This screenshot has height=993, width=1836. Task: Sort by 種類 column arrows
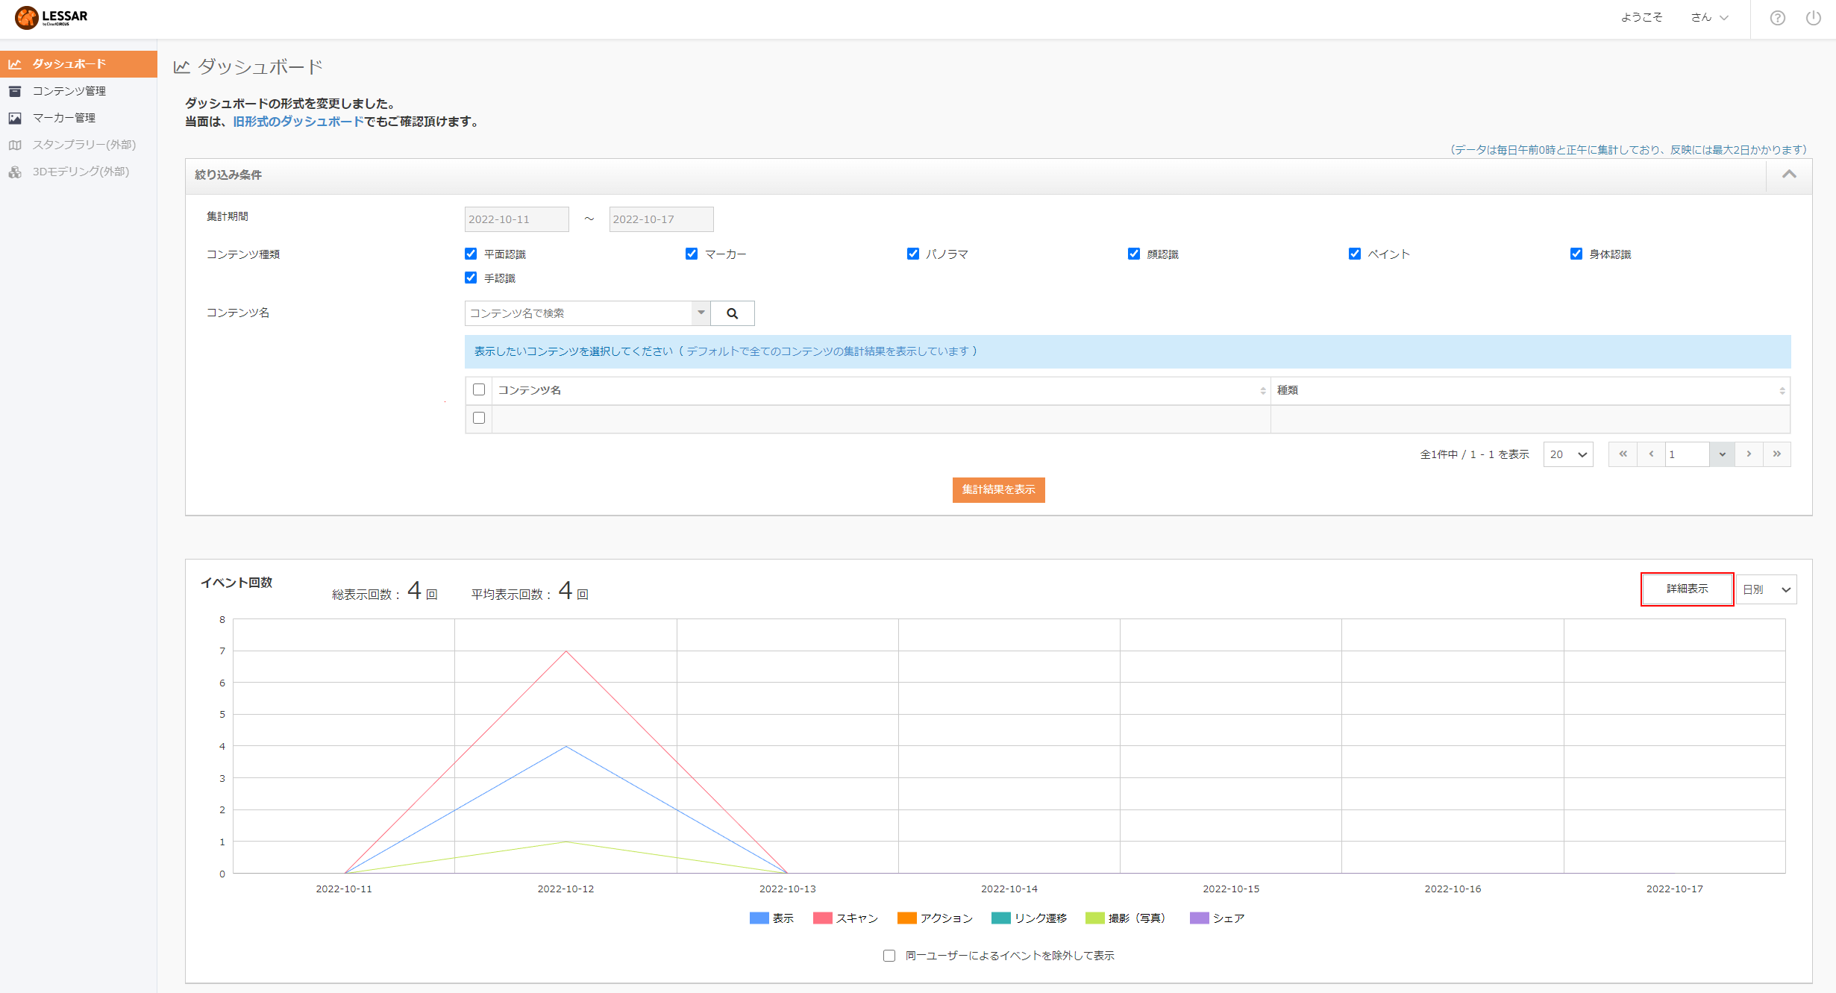pos(1782,390)
